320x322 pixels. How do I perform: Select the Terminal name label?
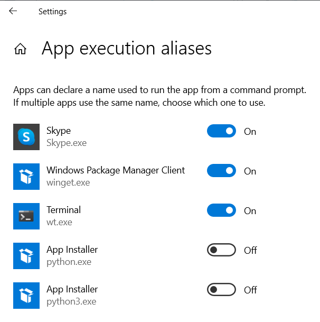(63, 210)
